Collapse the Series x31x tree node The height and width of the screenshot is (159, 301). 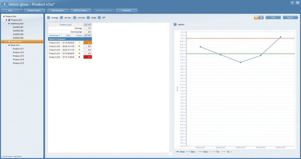[9, 45]
